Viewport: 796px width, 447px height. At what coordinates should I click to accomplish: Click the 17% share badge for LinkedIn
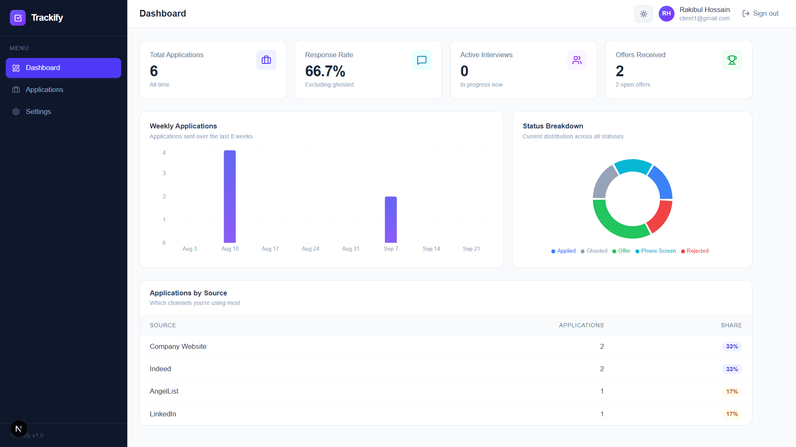(732, 414)
